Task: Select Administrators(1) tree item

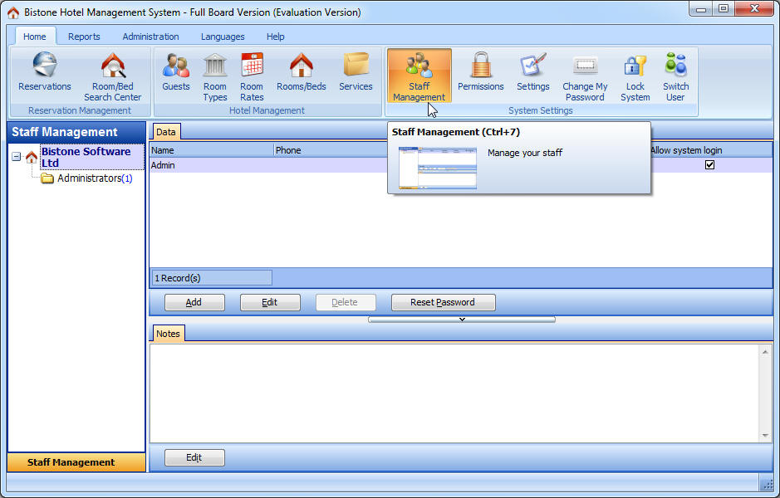Action: pos(95,178)
